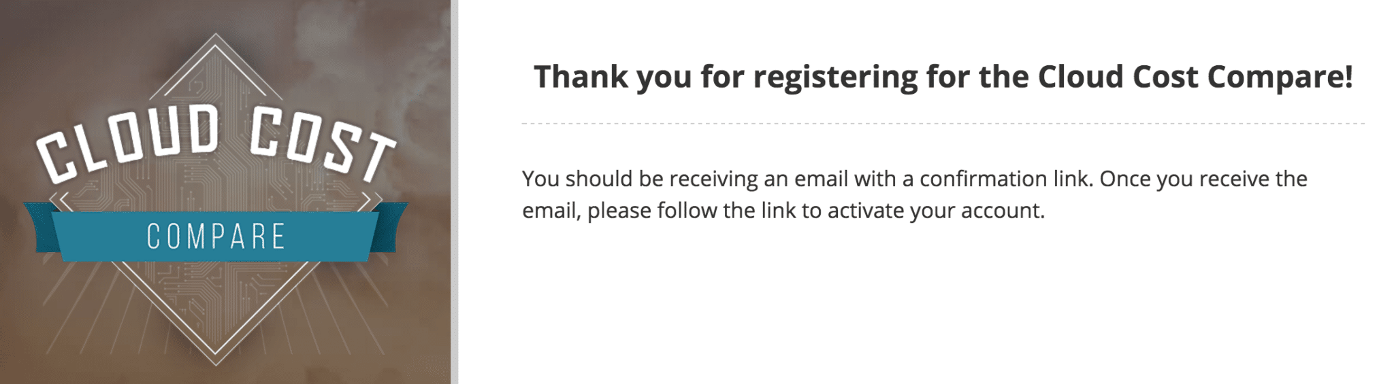Click the word CLOUD in the logo
The image size is (1394, 384).
[x=129, y=141]
